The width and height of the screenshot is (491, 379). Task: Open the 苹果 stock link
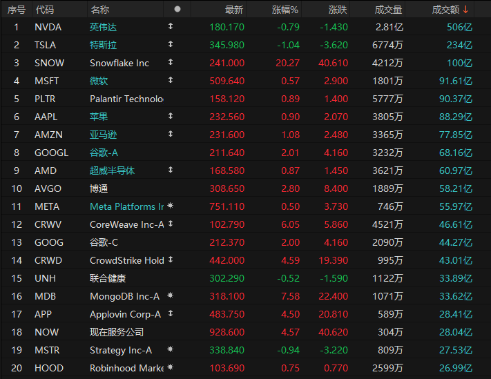pos(99,117)
